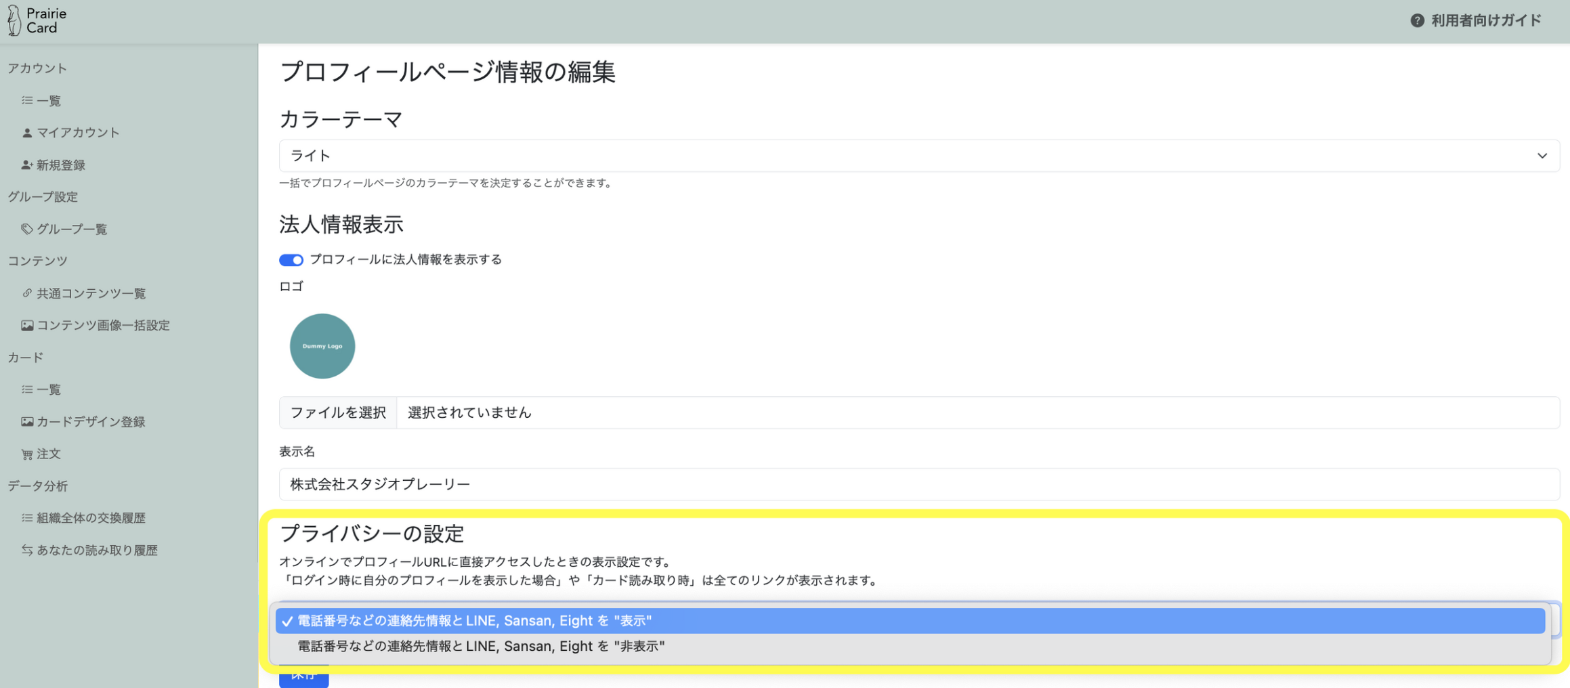
Task: Go to カードデザイン登録
Action: point(91,422)
